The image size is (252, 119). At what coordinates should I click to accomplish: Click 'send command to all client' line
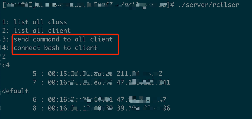point(63,39)
